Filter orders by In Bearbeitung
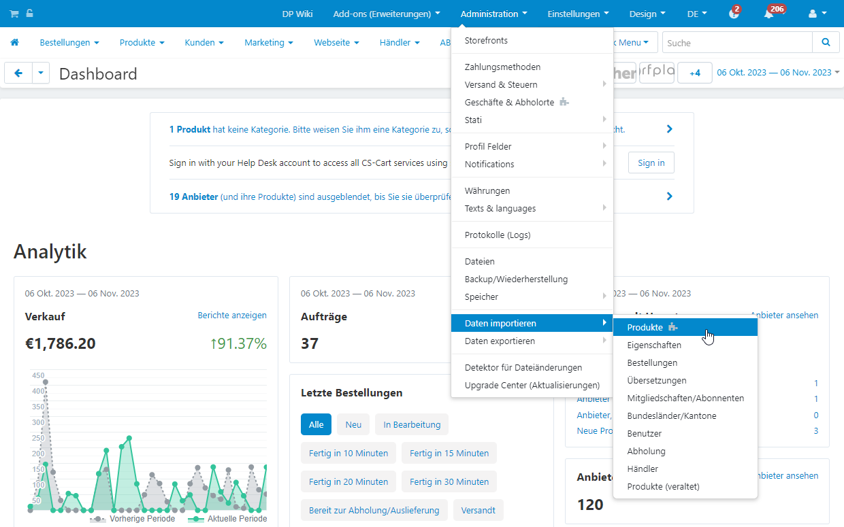This screenshot has width=844, height=527. (x=412, y=424)
